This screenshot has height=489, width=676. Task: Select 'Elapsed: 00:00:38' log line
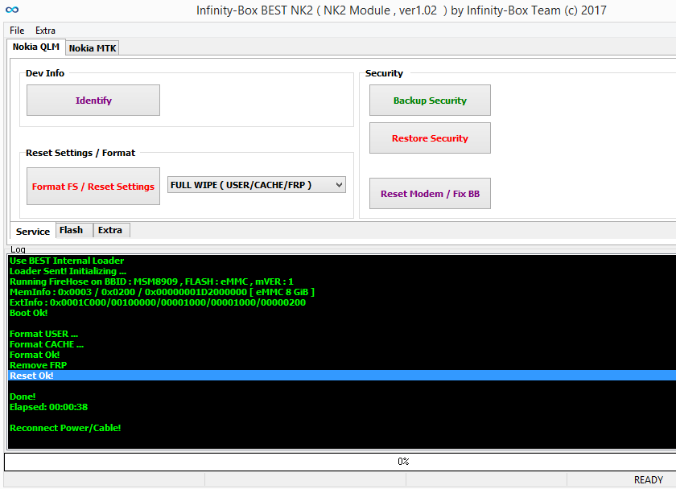(x=48, y=407)
